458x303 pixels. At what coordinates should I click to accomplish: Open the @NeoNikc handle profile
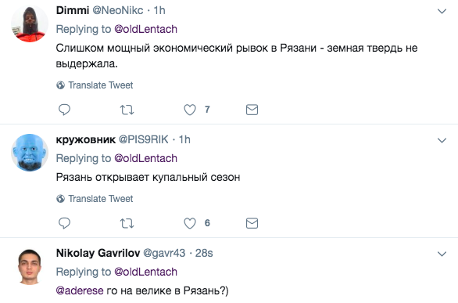[118, 10]
